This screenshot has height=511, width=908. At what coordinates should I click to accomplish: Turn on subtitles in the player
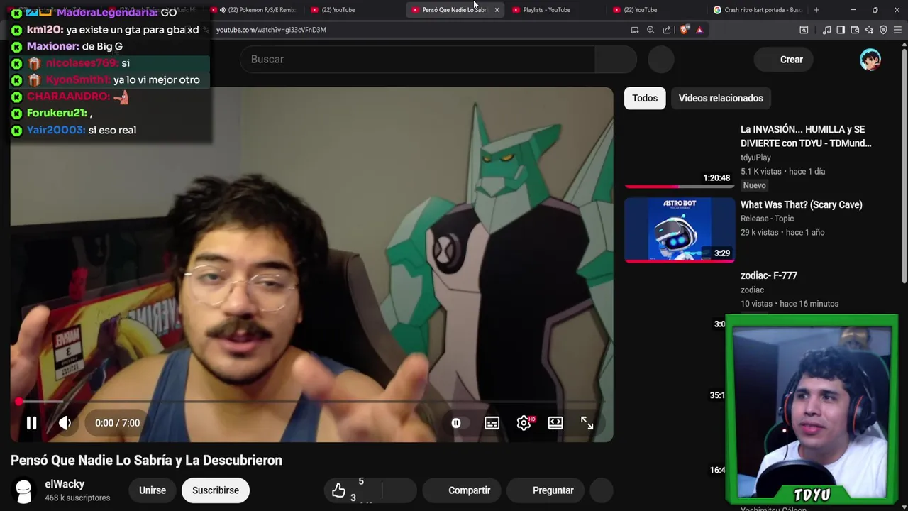coord(492,423)
